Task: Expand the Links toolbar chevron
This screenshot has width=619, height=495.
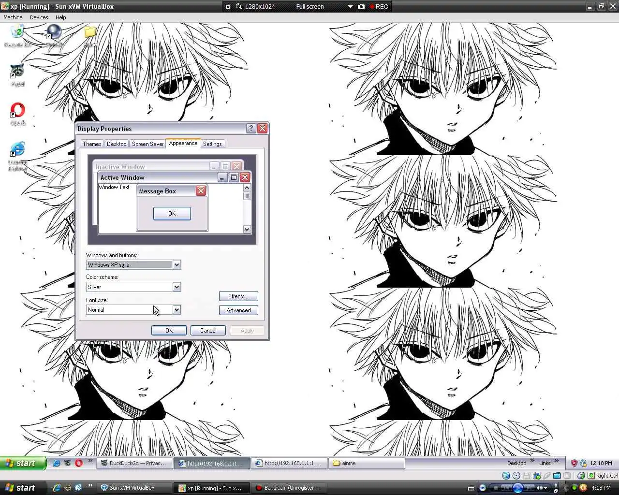Action: [556, 460]
